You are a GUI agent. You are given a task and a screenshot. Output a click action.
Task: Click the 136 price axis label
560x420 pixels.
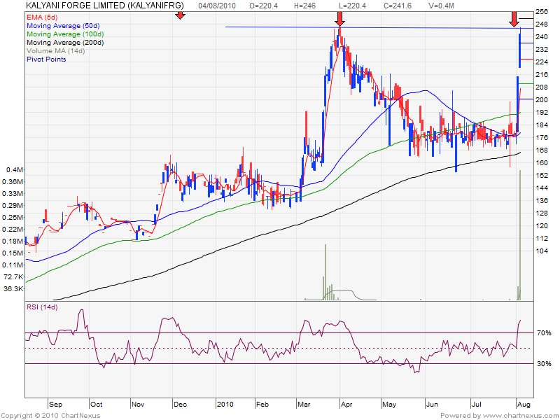[542, 200]
